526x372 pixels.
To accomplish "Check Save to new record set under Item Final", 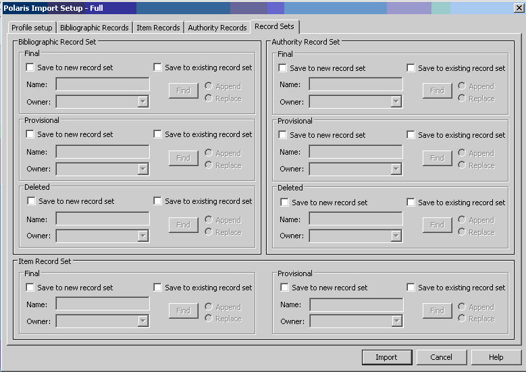I will pos(30,287).
